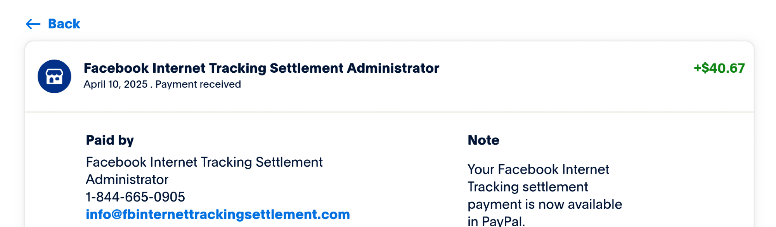This screenshot has width=776, height=227.
Task: Click the note line Tracking settlement
Action: point(528,187)
